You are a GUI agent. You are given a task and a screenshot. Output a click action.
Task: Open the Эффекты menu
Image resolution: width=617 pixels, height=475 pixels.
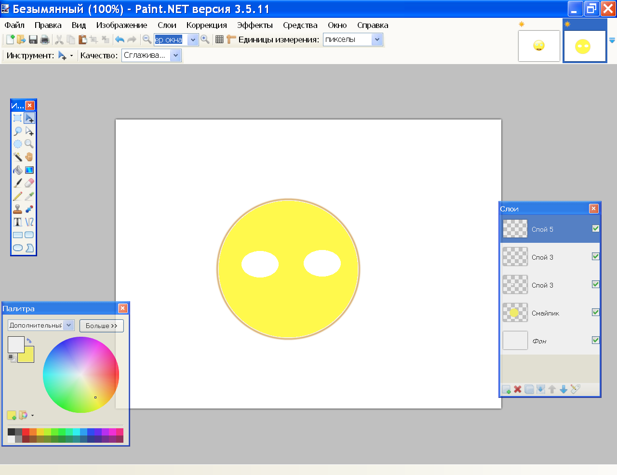coord(255,25)
